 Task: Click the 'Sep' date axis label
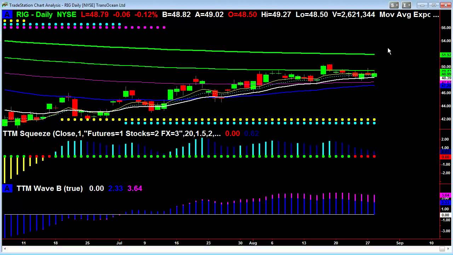400,243
